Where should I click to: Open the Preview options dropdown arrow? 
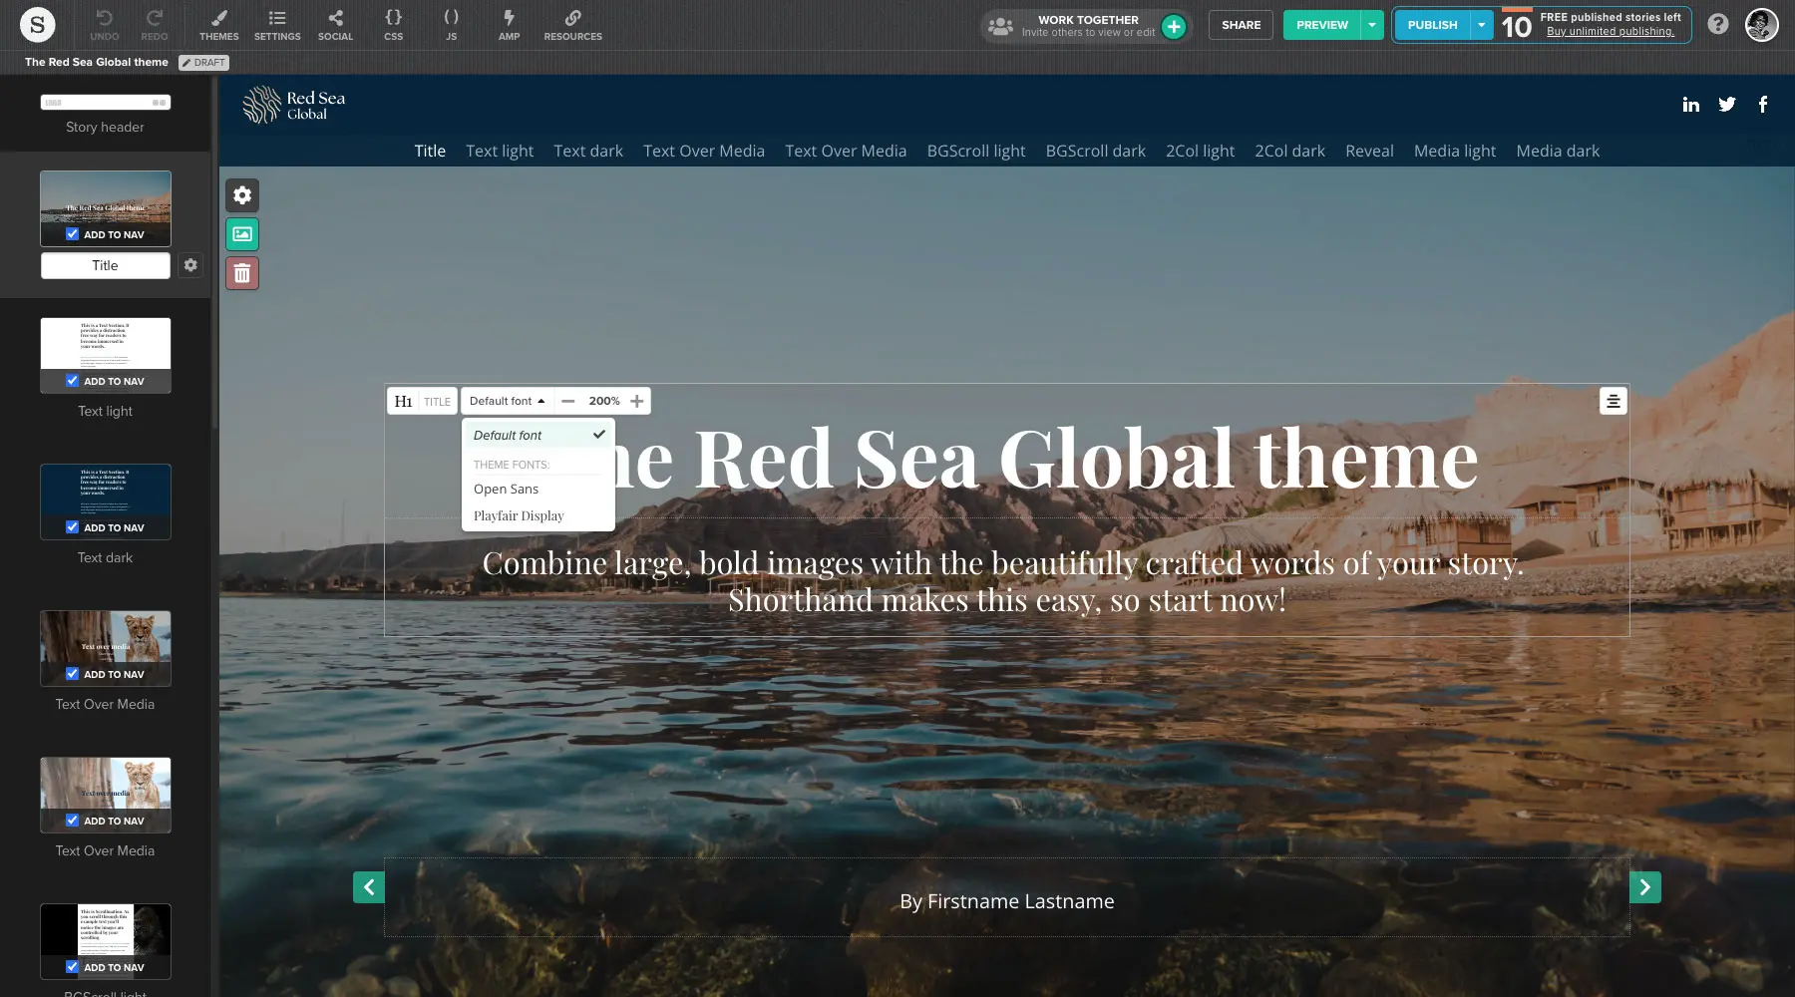[x=1372, y=25]
